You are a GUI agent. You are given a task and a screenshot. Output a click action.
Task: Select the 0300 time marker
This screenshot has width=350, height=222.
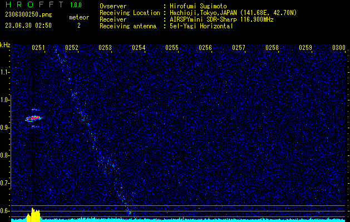click(x=338, y=48)
